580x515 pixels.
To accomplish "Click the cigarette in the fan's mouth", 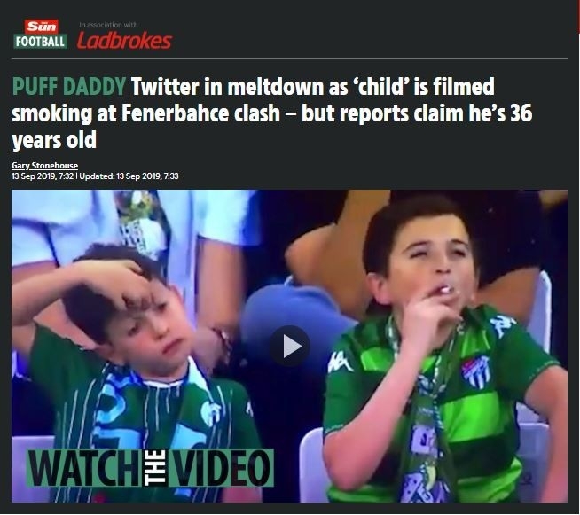I will (443, 290).
